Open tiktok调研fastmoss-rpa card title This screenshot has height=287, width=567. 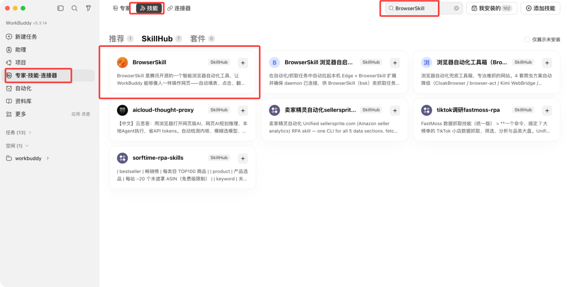468,110
